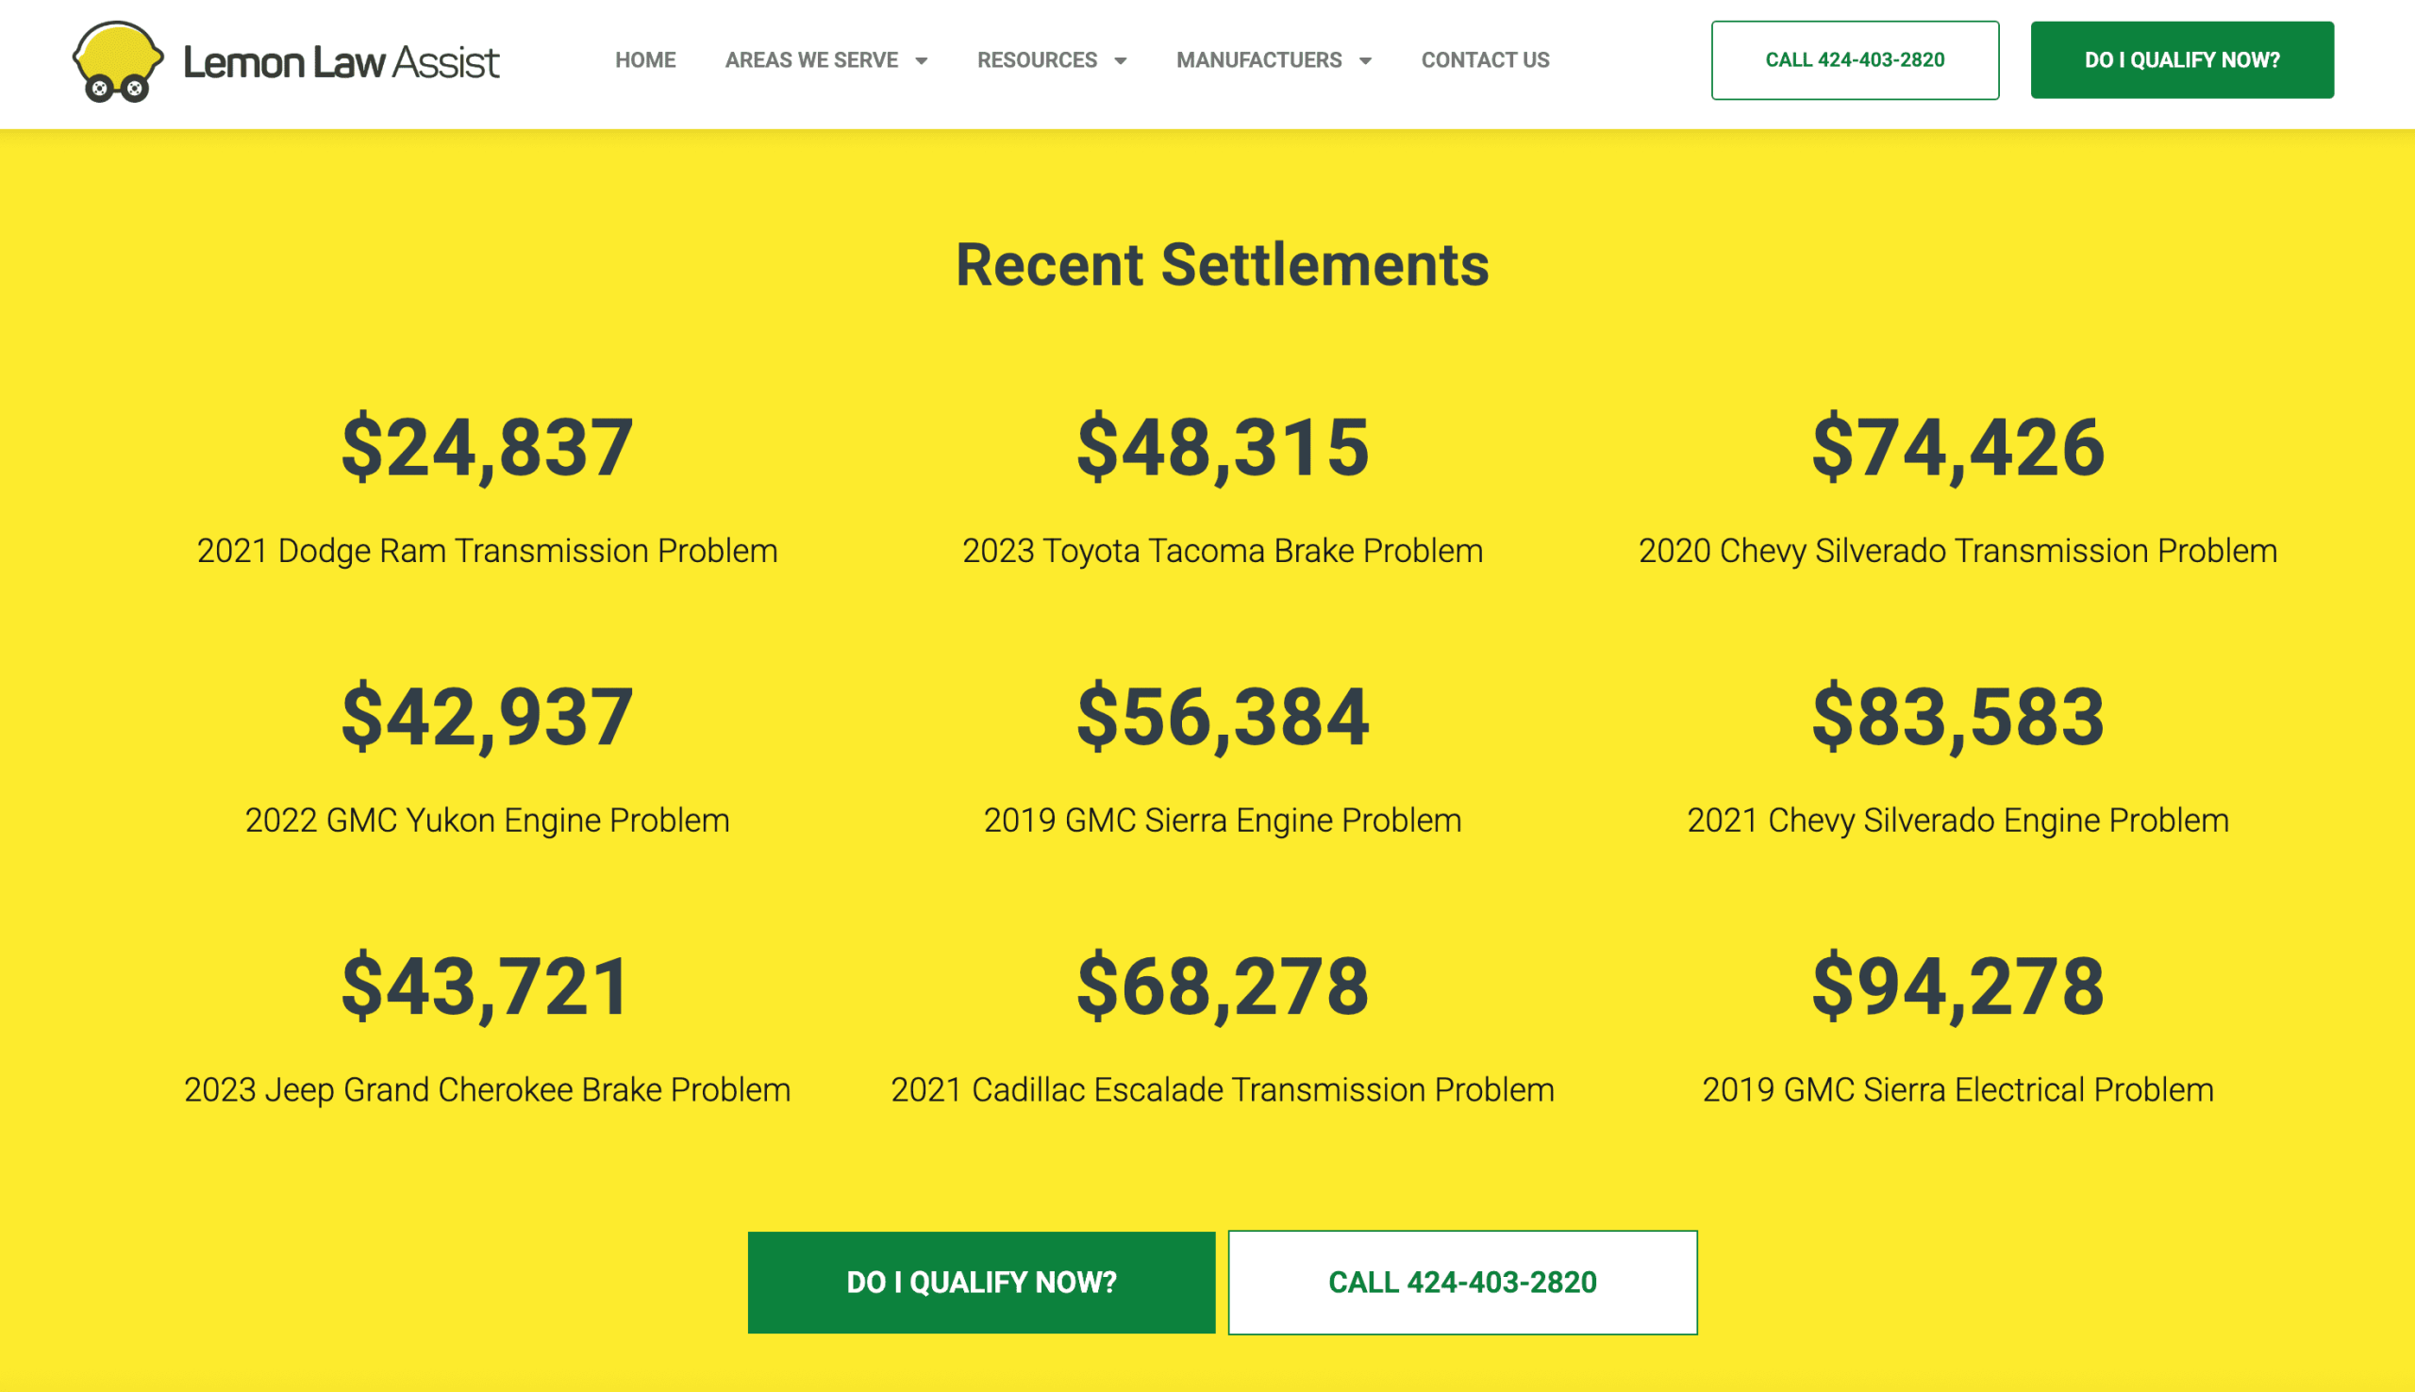Click the bottom Call 424-403-2820 button
The height and width of the screenshot is (1392, 2415).
(1463, 1282)
